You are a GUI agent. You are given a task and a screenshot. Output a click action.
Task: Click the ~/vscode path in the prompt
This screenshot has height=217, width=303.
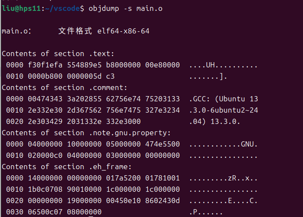coord(63,9)
